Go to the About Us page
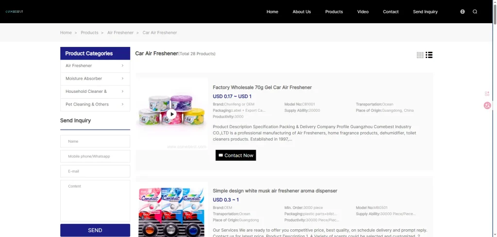This screenshot has width=497, height=237. (301, 12)
